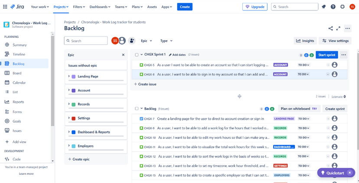359x183 pixels.
Task: Open the Type filter dropdown
Action: (166, 41)
